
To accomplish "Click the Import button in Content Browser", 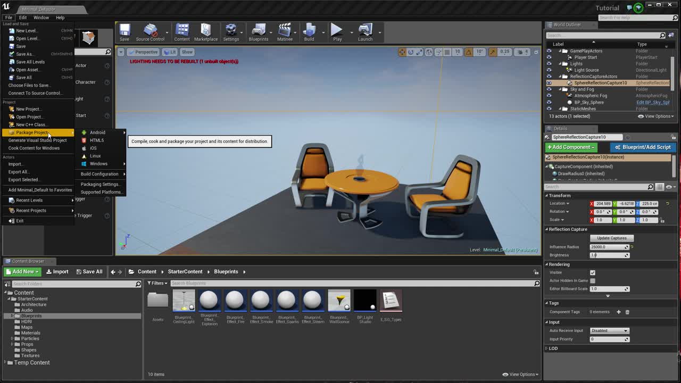I will click(57, 272).
